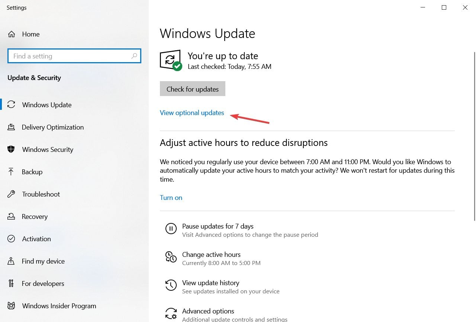This screenshot has width=476, height=322.
Task: Open Pause updates for 7 days
Action: tap(218, 226)
